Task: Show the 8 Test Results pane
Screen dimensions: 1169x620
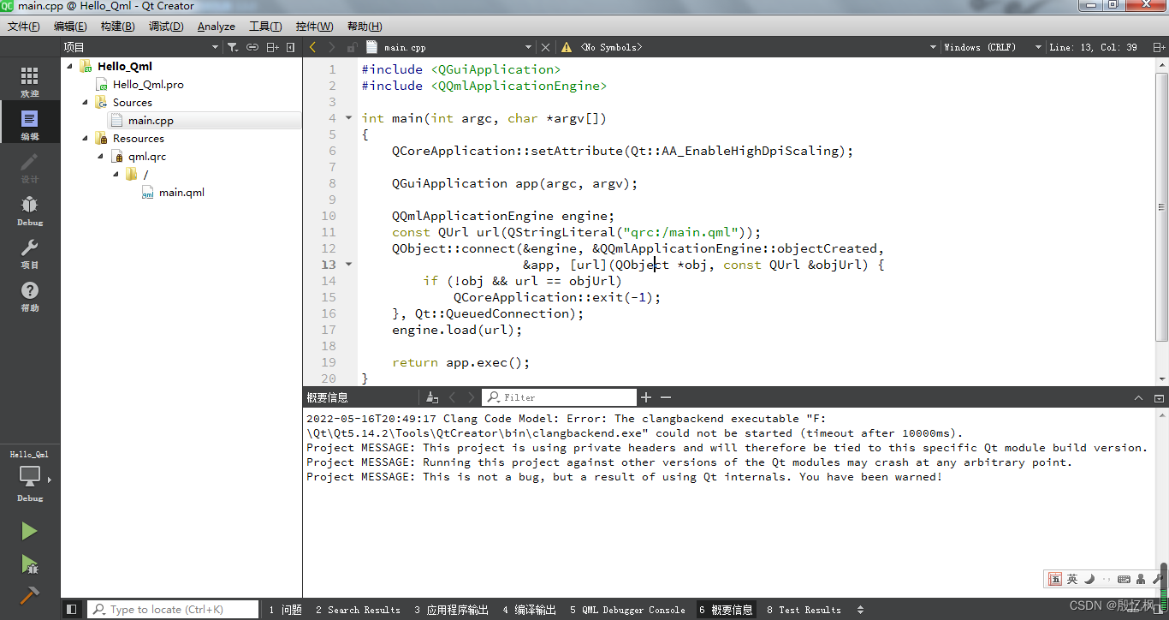Action: [804, 610]
